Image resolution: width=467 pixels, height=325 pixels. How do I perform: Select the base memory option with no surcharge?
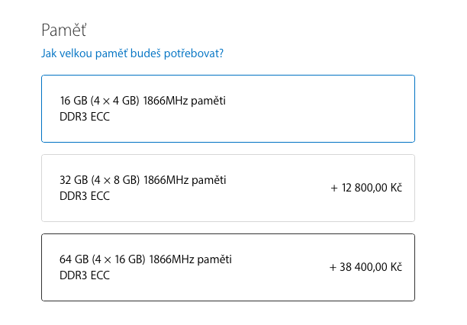pos(227,108)
